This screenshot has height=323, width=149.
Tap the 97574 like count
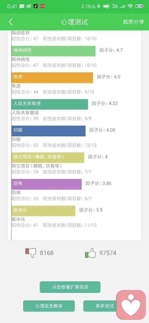[108, 253]
